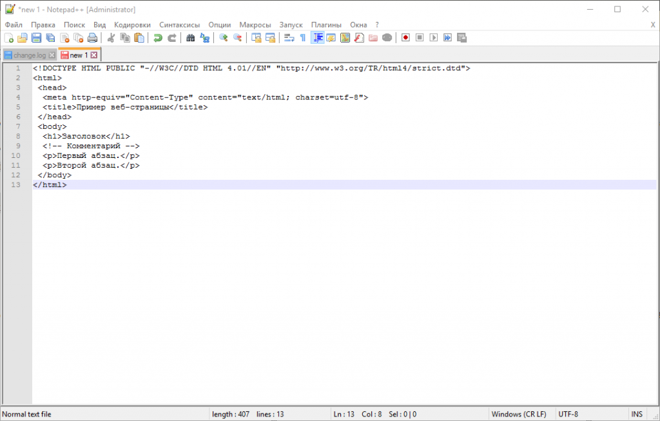Click the New file toolbar icon

click(x=9, y=38)
